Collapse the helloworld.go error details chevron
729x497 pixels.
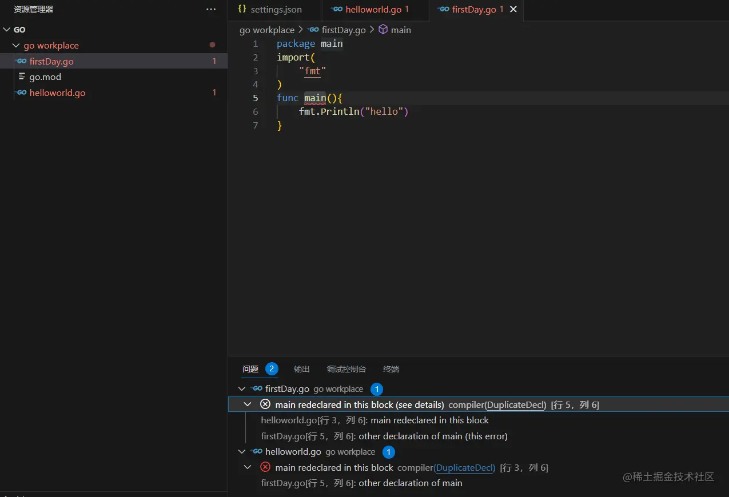[x=248, y=467]
